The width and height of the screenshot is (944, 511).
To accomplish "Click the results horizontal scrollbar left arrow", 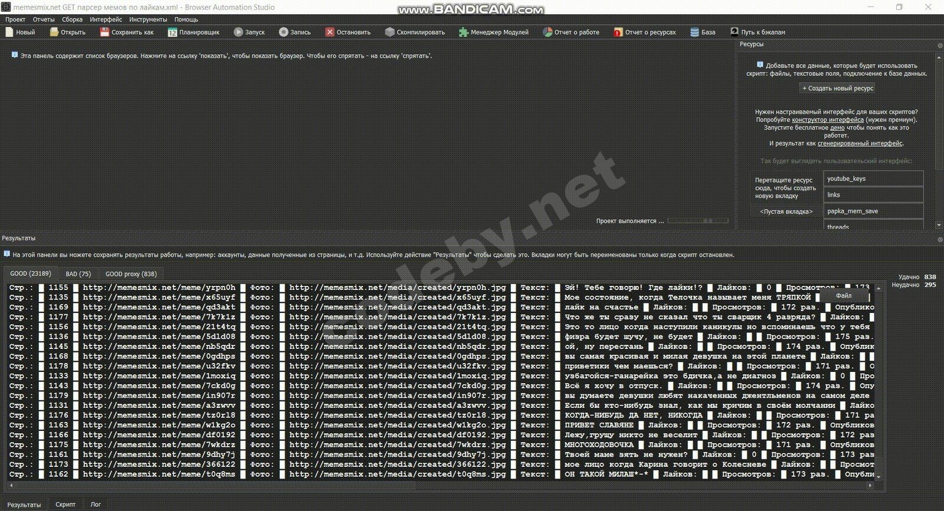I will [12, 486].
